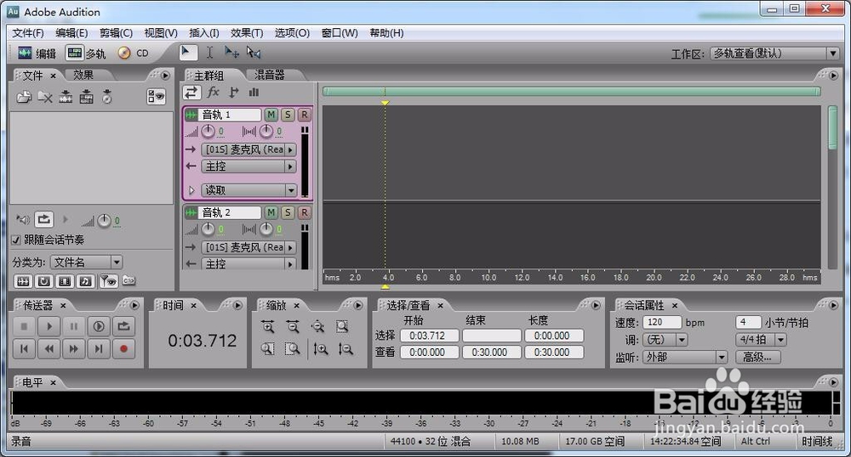Open 选项(O) menu
The height and width of the screenshot is (457, 851).
292,33
